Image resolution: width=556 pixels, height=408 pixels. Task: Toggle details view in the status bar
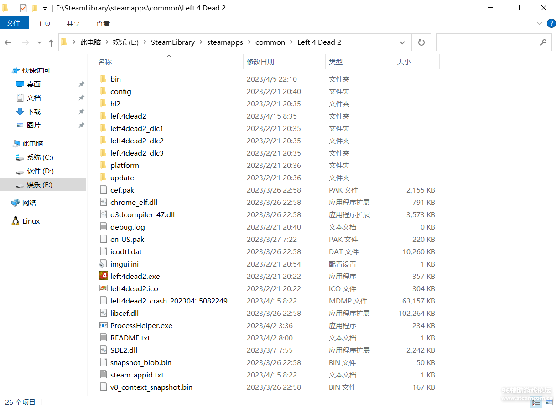pyautogui.click(x=536, y=402)
